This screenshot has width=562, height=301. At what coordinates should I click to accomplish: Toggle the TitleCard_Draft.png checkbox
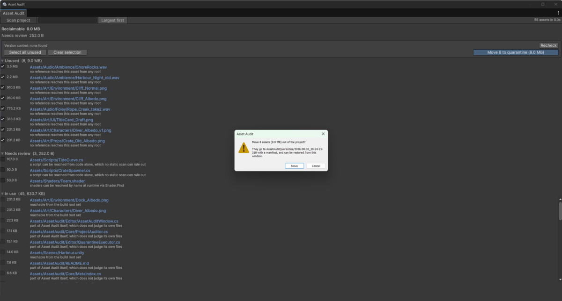pos(3,119)
